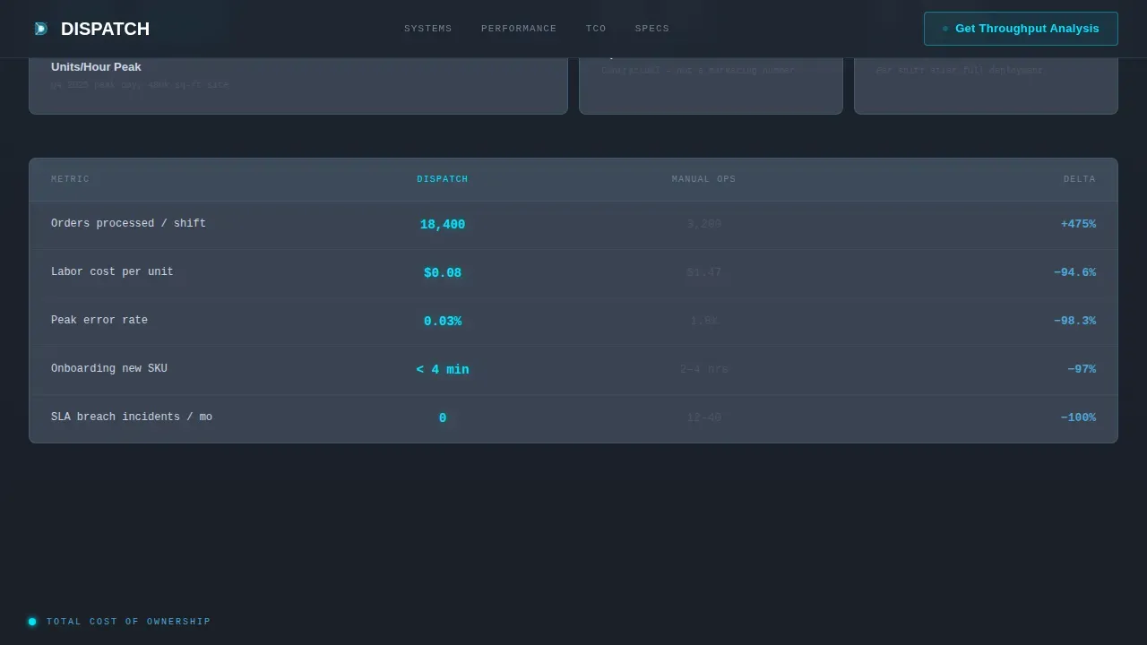Select the −94.6% delta value
Image resolution: width=1147 pixels, height=645 pixels.
click(x=1074, y=272)
